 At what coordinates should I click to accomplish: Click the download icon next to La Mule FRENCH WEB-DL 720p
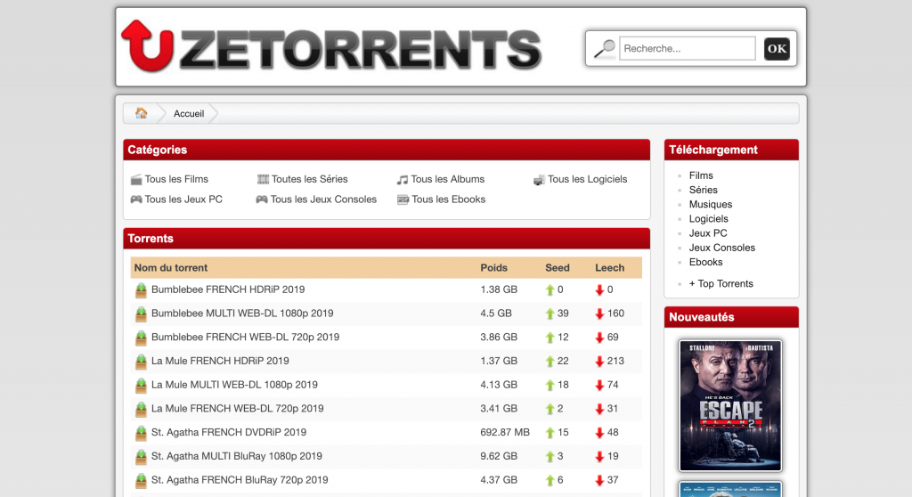(x=141, y=409)
